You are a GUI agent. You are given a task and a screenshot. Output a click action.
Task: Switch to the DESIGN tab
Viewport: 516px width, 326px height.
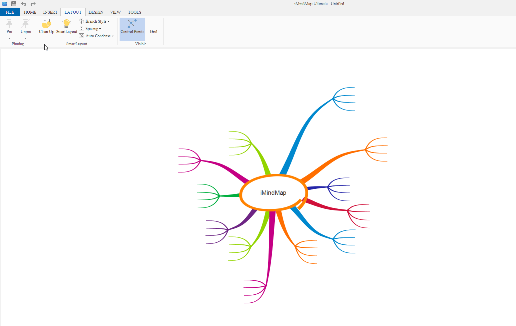(x=96, y=12)
